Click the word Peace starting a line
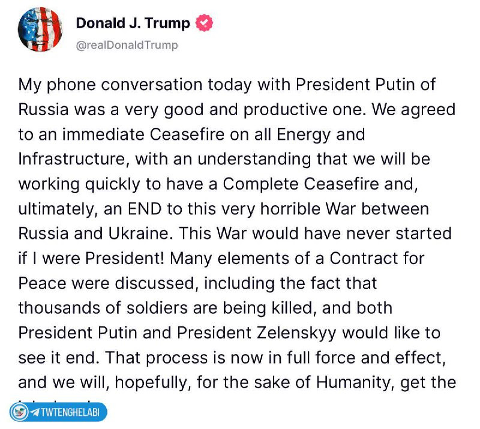Image resolution: width=480 pixels, height=429 pixels. [x=42, y=283]
